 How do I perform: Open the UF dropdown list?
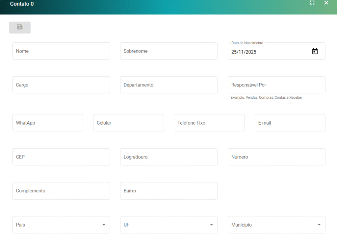211,225
